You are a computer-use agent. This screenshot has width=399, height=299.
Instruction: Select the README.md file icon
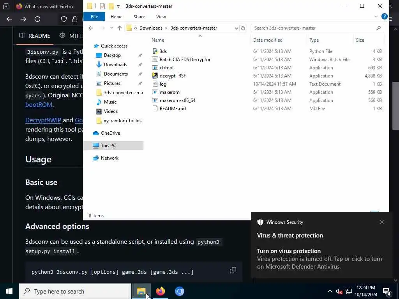click(x=155, y=108)
